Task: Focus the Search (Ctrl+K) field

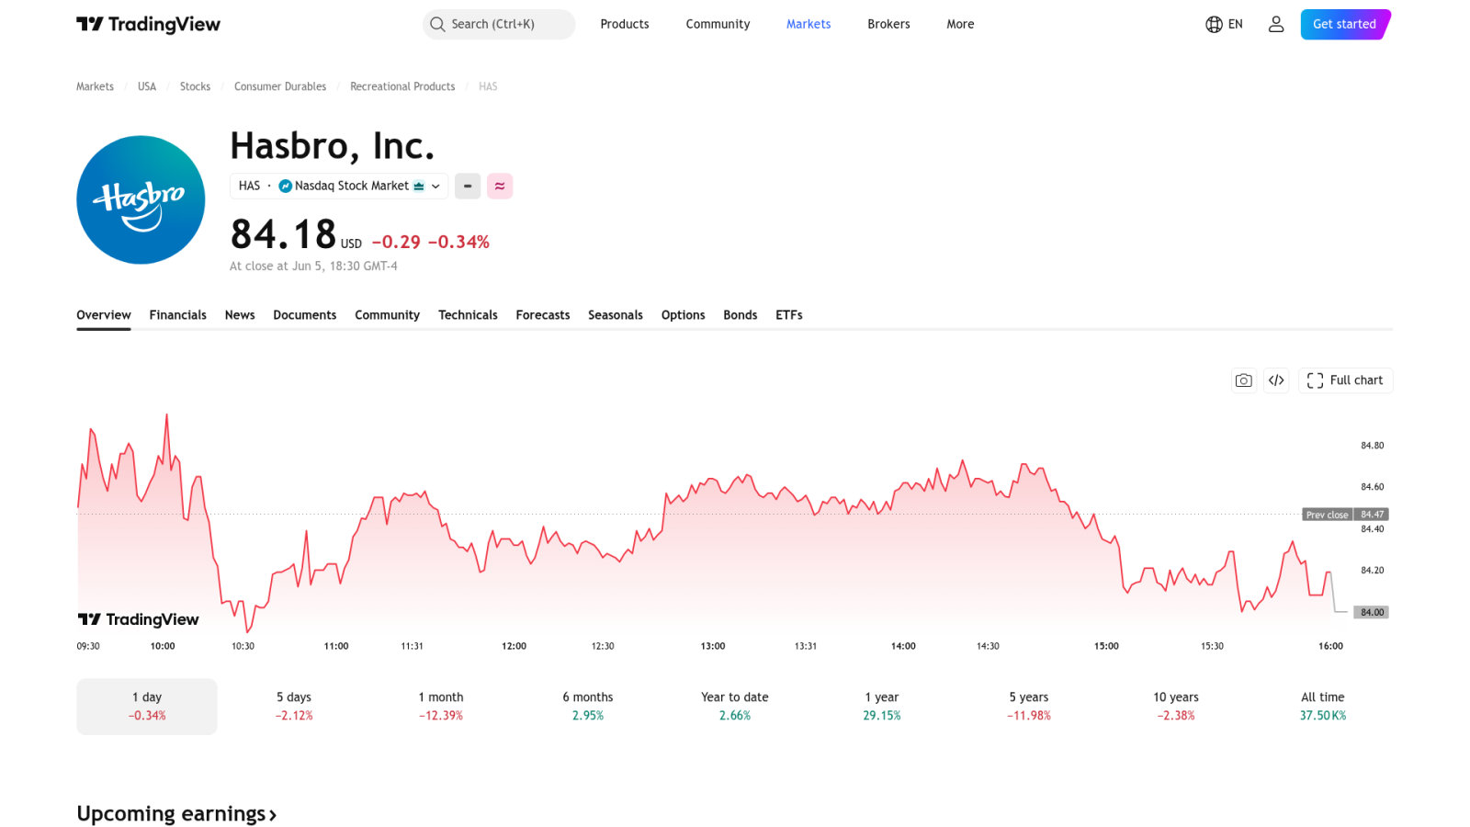Action: click(499, 24)
